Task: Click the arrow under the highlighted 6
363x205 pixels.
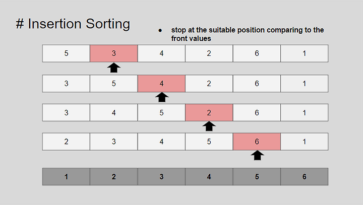Action: 257,155
